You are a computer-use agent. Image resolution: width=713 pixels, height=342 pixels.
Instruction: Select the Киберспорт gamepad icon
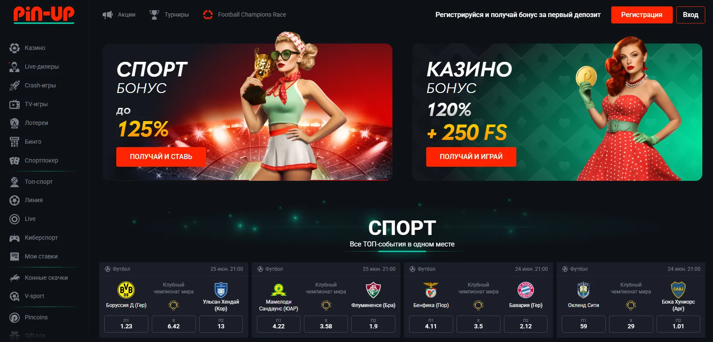point(15,238)
